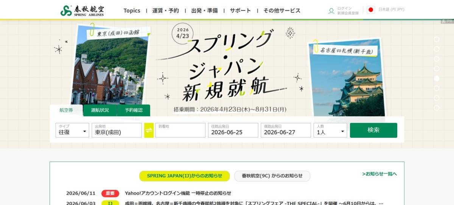Select the fourth carousel indicator dot

[437, 69]
